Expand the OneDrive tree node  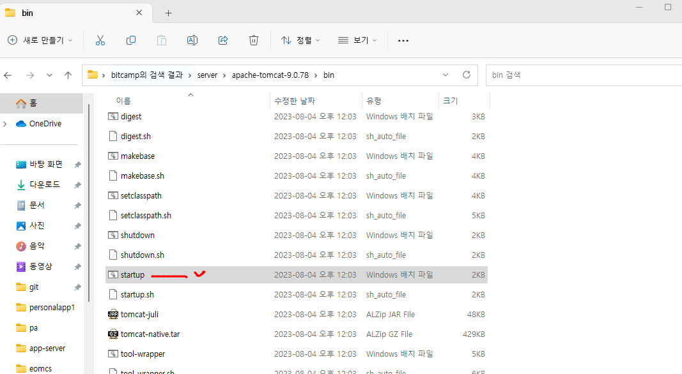pos(5,124)
